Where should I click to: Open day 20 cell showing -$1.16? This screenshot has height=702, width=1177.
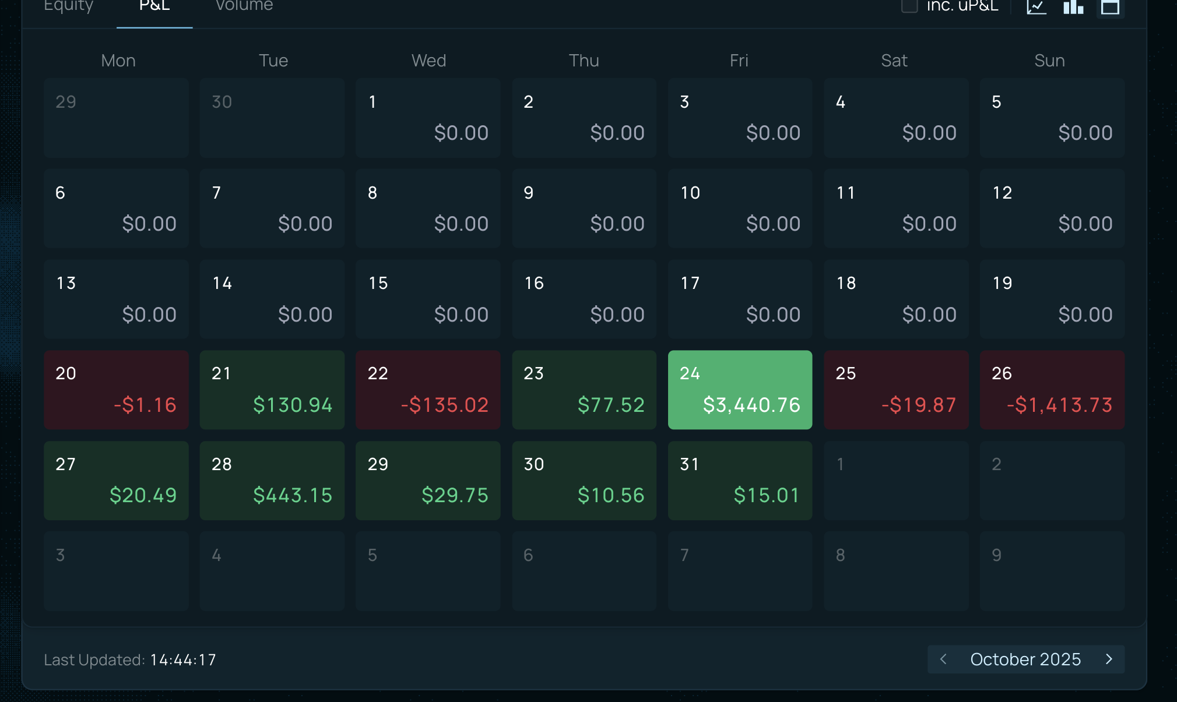pyautogui.click(x=116, y=390)
